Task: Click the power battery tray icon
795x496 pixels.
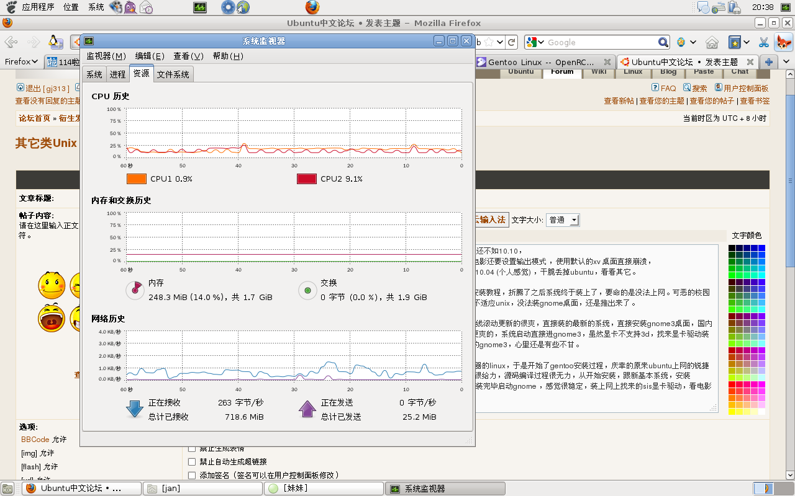Action: [x=734, y=7]
